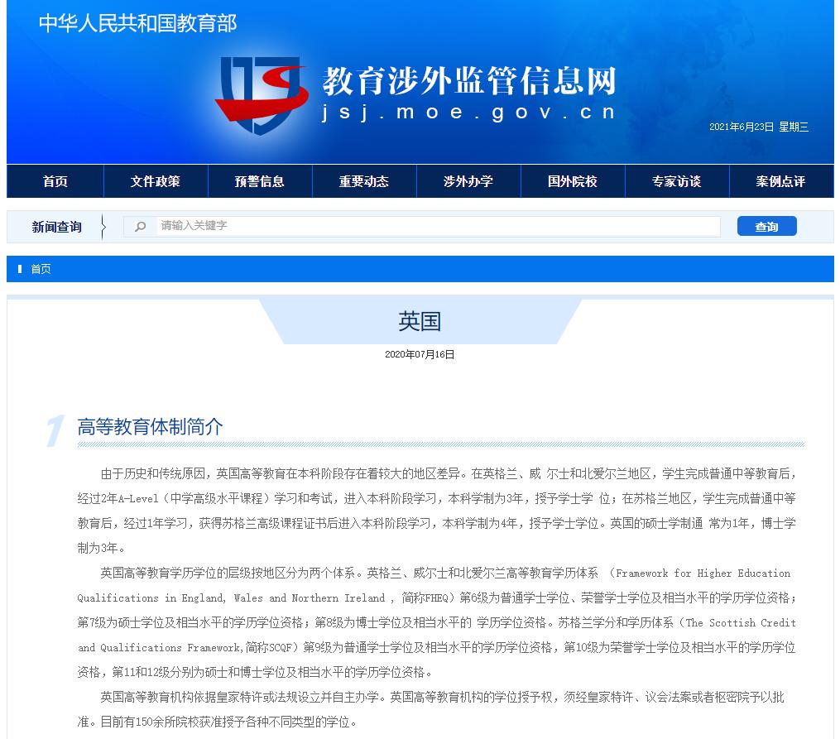Screen dimensions: 840x739
Task: Click the section number 1 graphic
Action: click(54, 425)
